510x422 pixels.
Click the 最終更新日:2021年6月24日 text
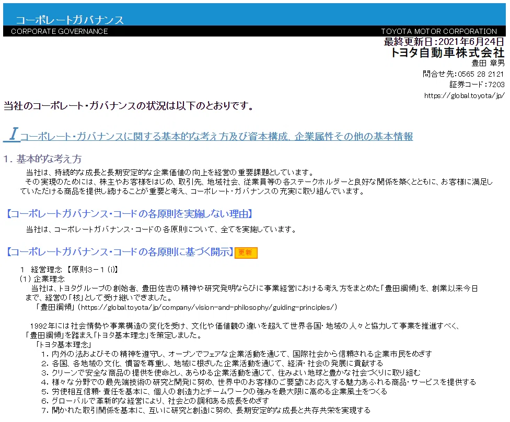[x=444, y=42]
